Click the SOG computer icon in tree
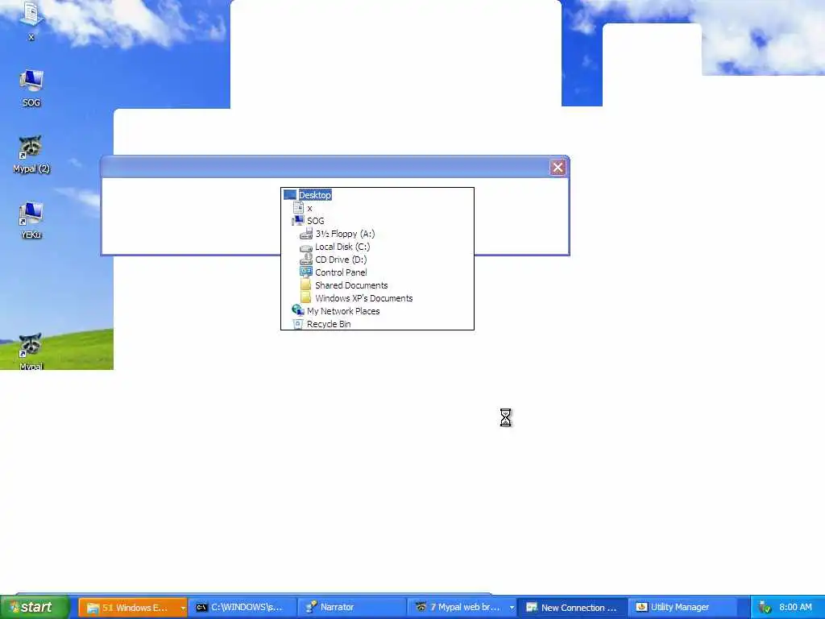Screen dimensions: 825x619 pos(298,221)
